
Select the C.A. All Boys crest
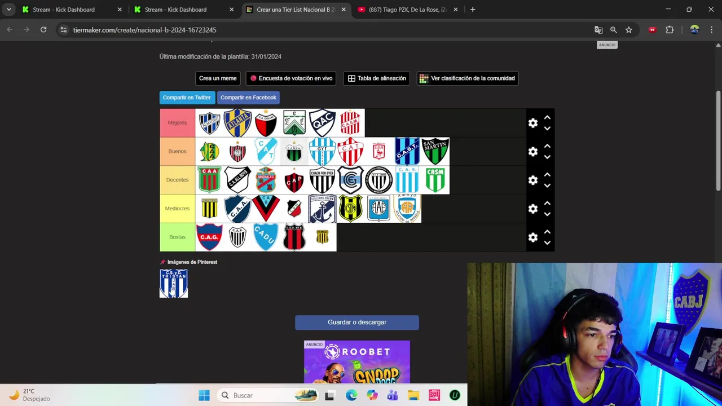[x=237, y=180]
